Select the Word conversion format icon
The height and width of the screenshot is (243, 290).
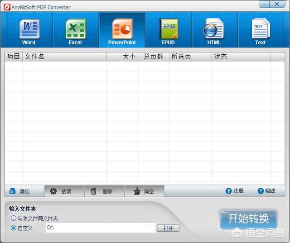click(29, 31)
